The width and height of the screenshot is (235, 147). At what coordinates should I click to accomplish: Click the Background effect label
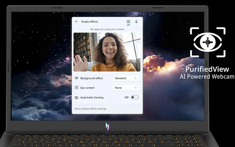point(92,78)
